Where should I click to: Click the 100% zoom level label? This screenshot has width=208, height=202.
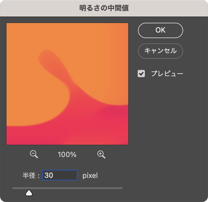coord(67,154)
